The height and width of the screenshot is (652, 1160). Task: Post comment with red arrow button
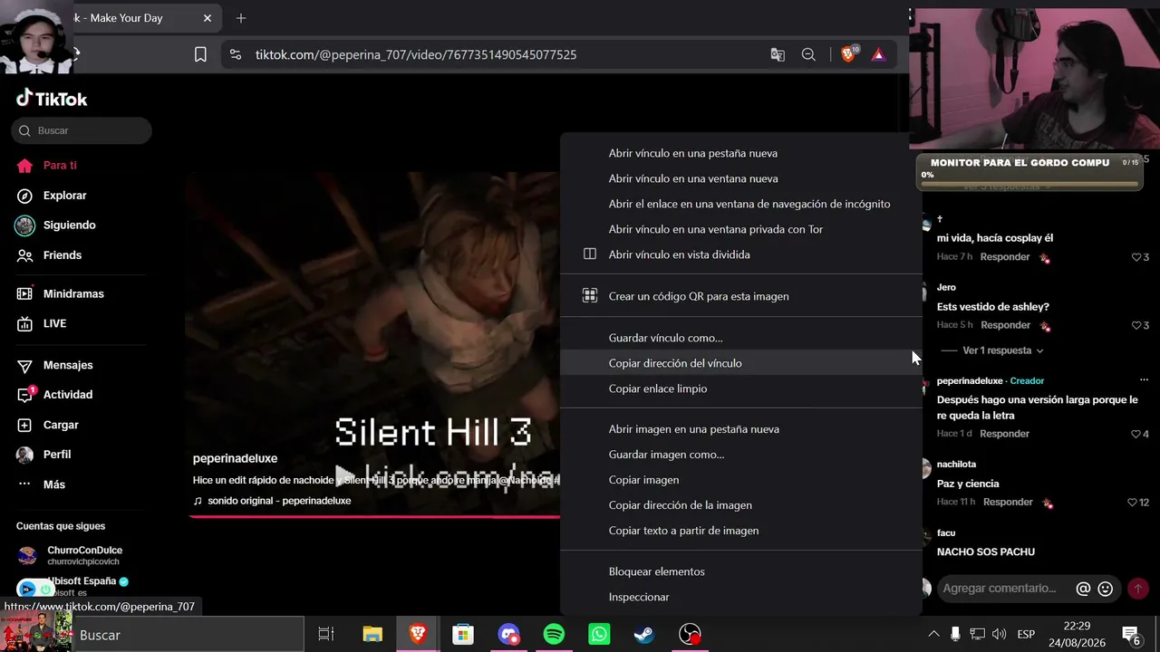pos(1137,589)
